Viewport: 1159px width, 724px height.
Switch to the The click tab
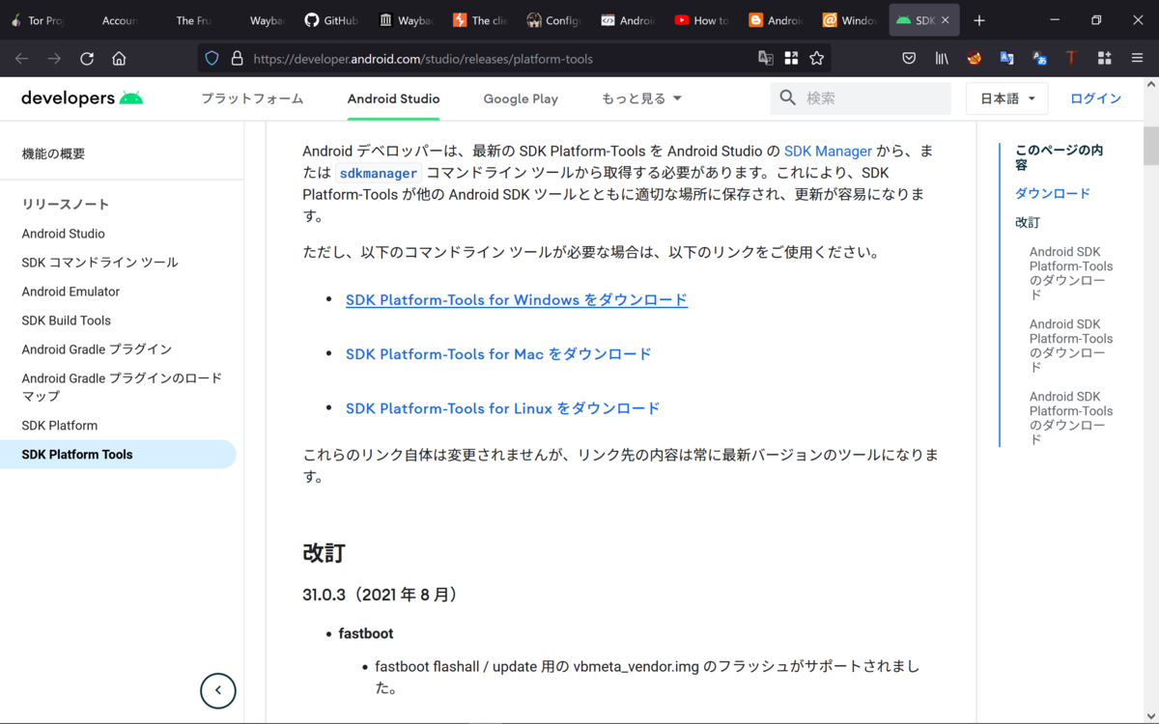(480, 20)
